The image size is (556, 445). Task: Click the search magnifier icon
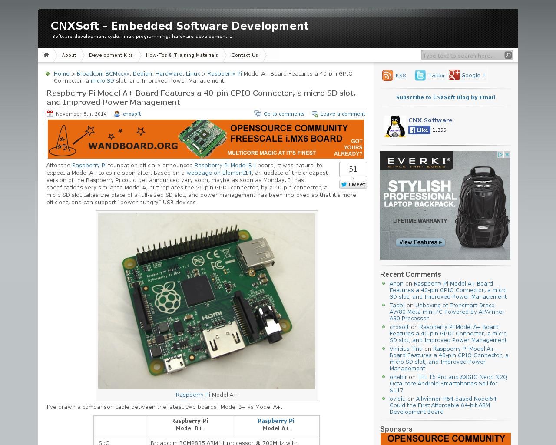tap(508, 55)
